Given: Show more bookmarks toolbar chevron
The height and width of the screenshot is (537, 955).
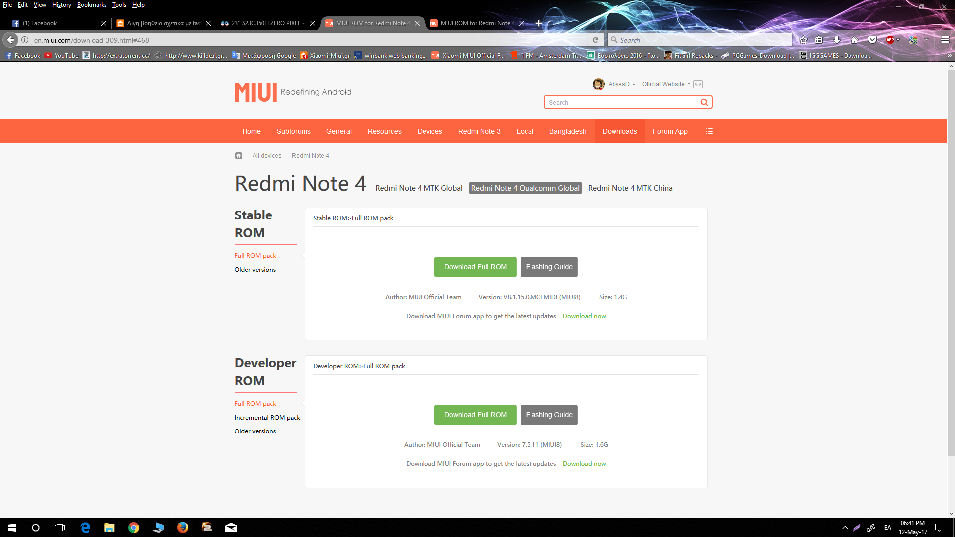Looking at the screenshot, I should tap(949, 56).
